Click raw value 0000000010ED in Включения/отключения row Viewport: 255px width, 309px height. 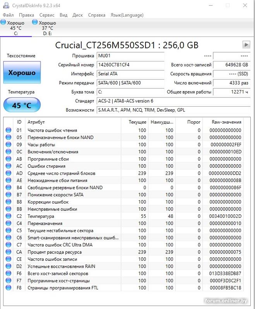click(x=225, y=152)
